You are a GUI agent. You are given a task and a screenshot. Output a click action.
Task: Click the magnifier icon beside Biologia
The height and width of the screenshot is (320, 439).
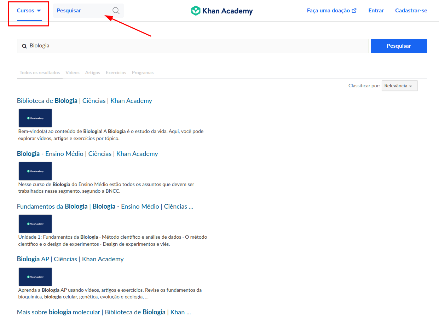[24, 46]
